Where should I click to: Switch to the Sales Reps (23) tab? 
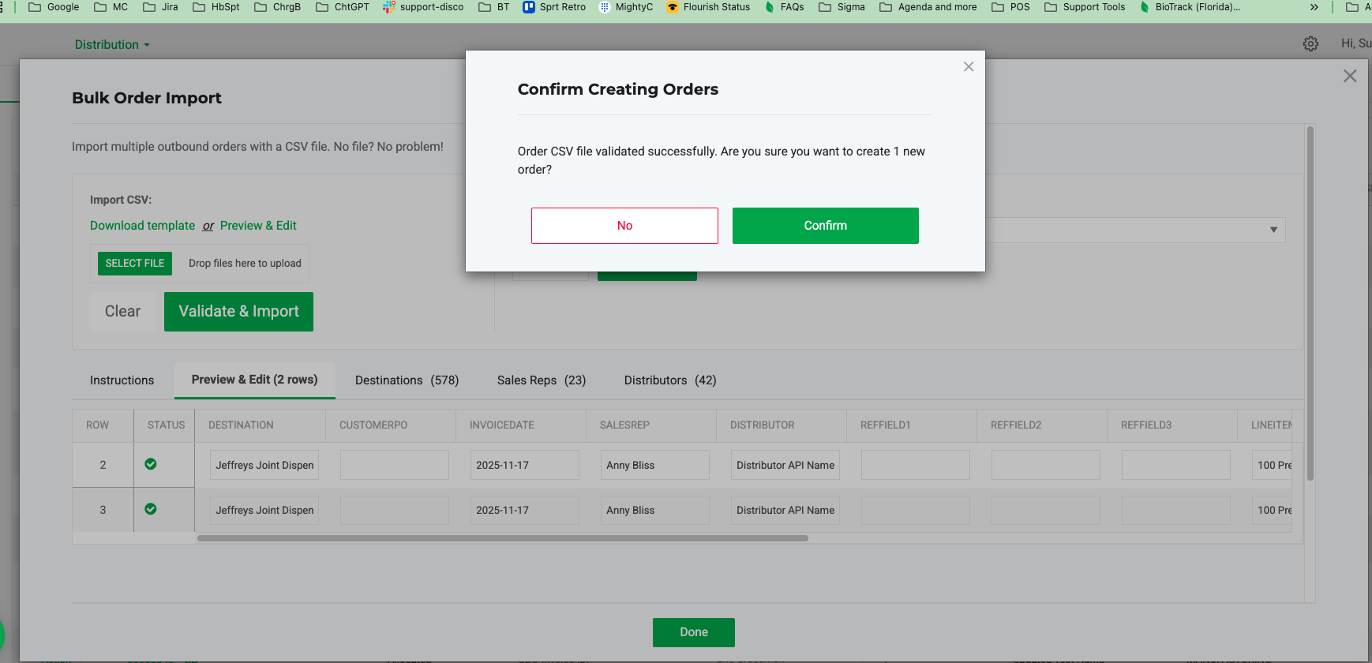click(x=542, y=380)
